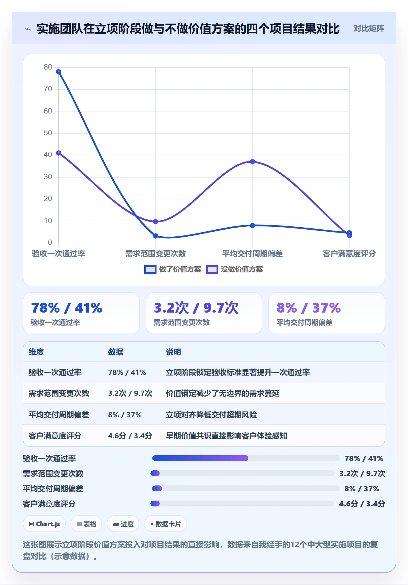Toggle the 没做价值方案 legend swatch

(x=212, y=270)
